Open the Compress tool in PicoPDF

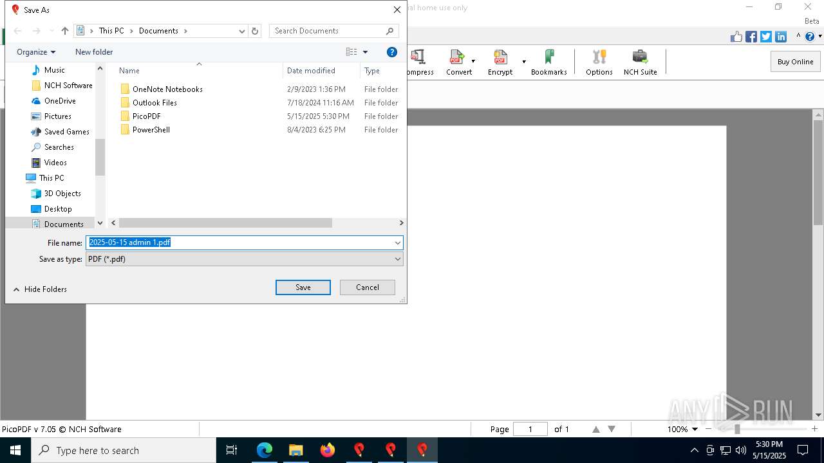[419, 62]
